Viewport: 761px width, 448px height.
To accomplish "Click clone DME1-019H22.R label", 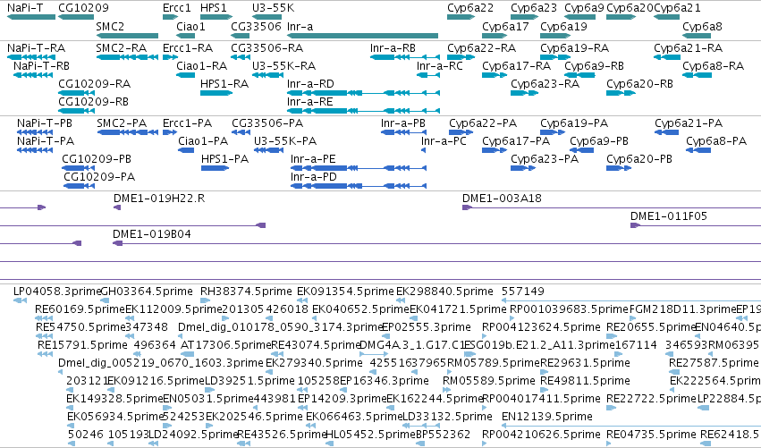I will (159, 198).
